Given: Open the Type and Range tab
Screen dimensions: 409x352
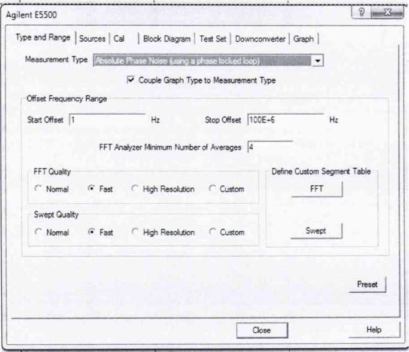Looking at the screenshot, I should click(43, 38).
